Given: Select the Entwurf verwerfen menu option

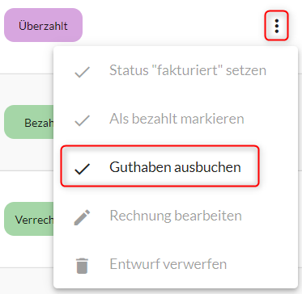Looking at the screenshot, I should point(176,264).
